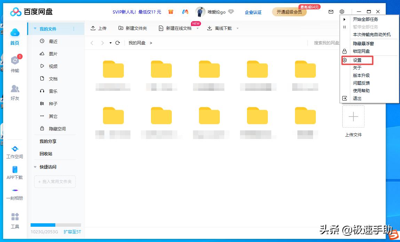Open the 传输 transfer section

pyautogui.click(x=15, y=64)
